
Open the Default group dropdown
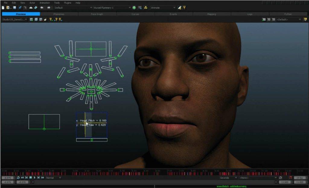(x=73, y=8)
